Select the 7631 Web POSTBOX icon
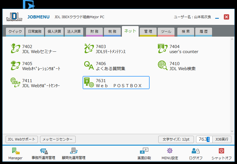This screenshot has width=237, height=164. [x=89, y=83]
